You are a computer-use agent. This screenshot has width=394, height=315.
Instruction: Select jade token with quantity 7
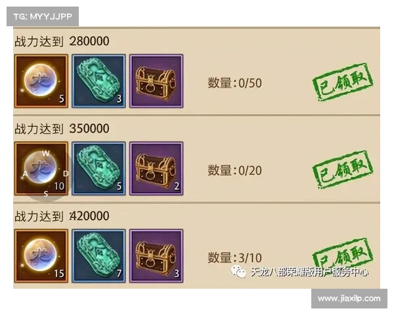point(98,256)
